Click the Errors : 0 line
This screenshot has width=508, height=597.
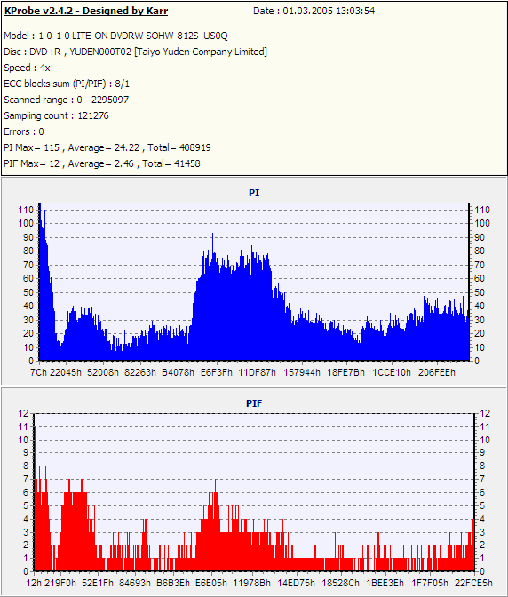pyautogui.click(x=24, y=131)
